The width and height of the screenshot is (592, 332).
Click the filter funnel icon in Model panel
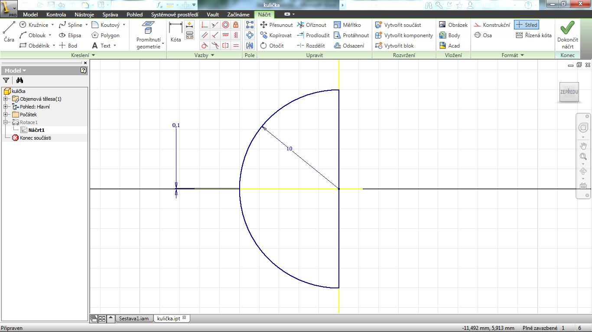click(x=6, y=80)
